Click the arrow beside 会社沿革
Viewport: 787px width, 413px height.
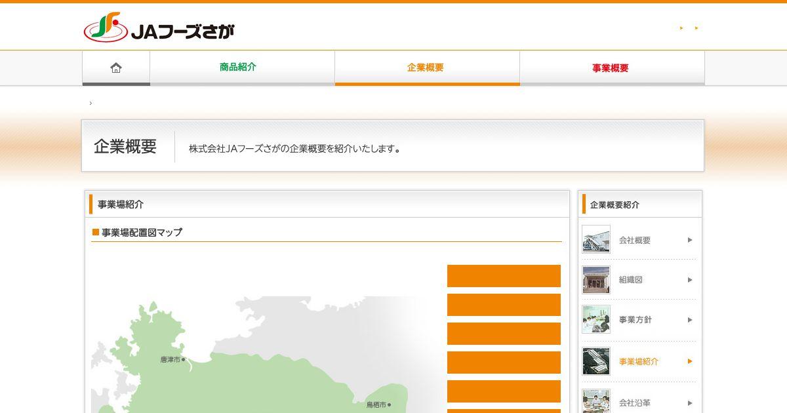coord(690,403)
